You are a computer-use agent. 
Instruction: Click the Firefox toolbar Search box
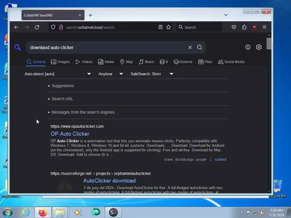pyautogui.click(x=199, y=27)
